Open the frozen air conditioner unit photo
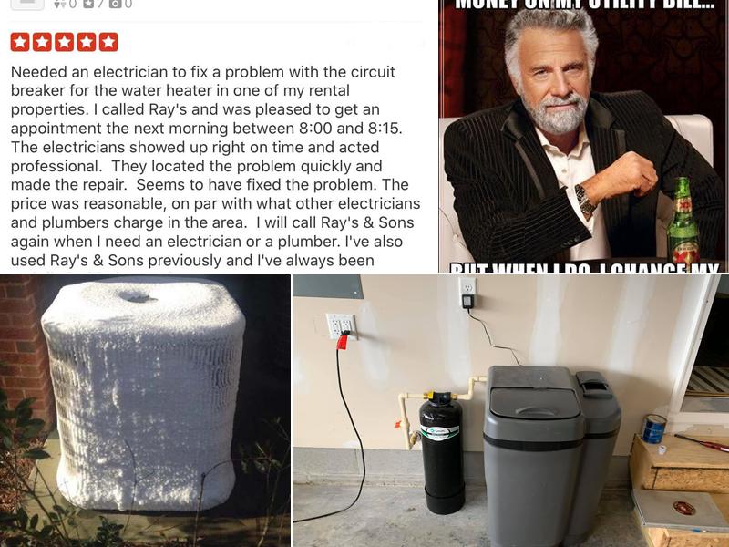Screen dimensions: 729x547 coord(145,411)
